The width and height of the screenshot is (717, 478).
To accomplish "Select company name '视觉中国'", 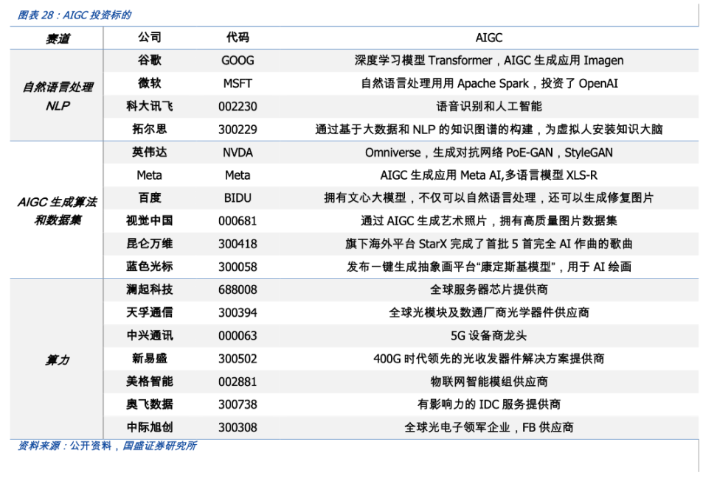I will click(x=150, y=221).
